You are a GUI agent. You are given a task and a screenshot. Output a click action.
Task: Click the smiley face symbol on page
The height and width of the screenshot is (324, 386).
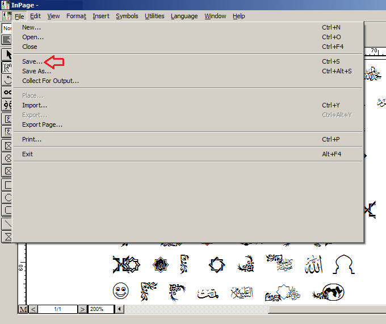[x=120, y=292]
